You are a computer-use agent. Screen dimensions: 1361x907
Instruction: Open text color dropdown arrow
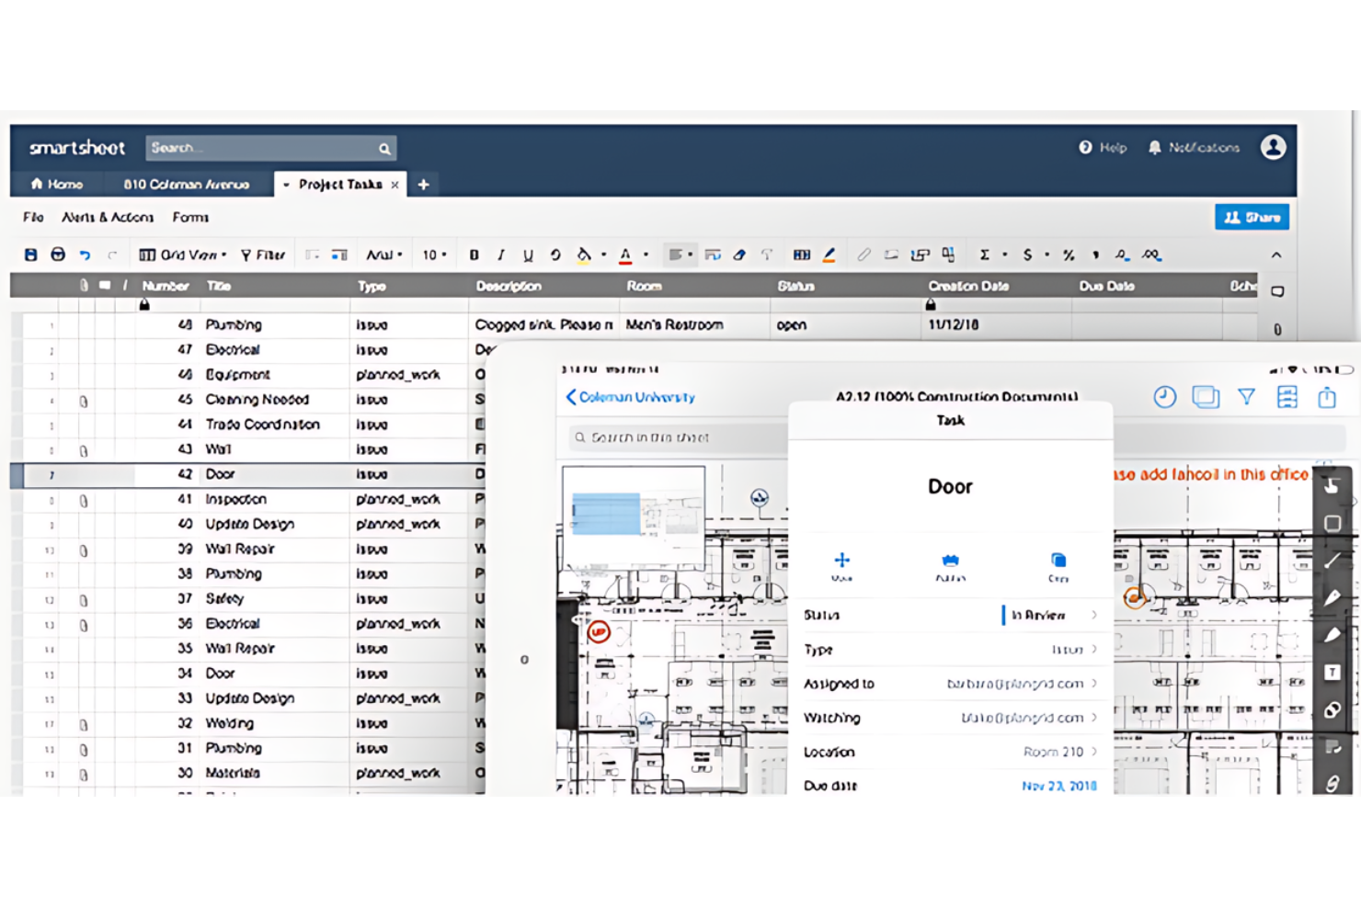click(x=646, y=255)
